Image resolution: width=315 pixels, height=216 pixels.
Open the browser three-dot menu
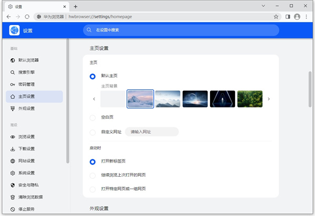(306, 17)
